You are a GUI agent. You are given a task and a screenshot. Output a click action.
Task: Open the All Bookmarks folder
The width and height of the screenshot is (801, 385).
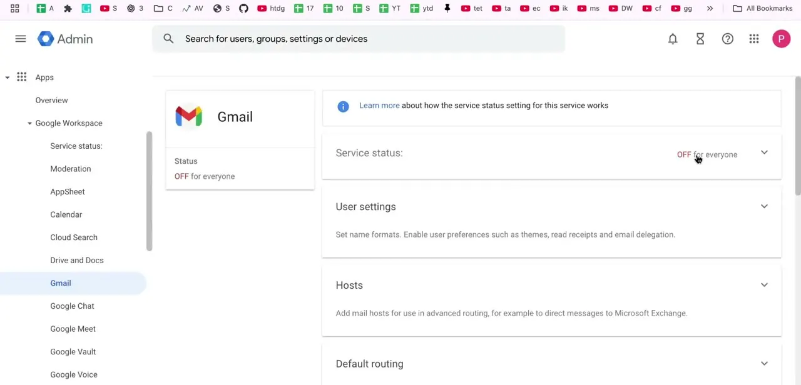(762, 8)
